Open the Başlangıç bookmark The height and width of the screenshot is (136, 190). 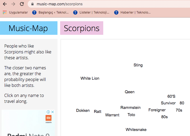coord(50,12)
